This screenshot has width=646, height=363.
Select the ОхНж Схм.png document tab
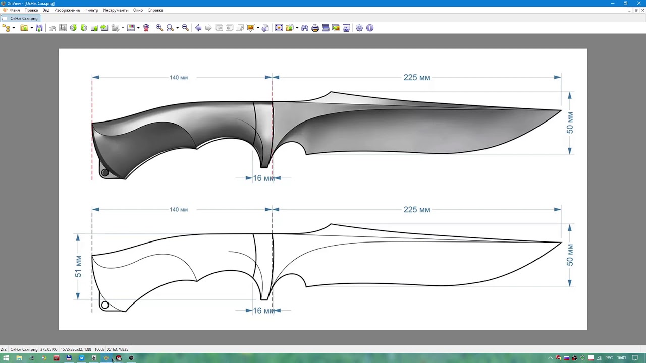(x=21, y=19)
